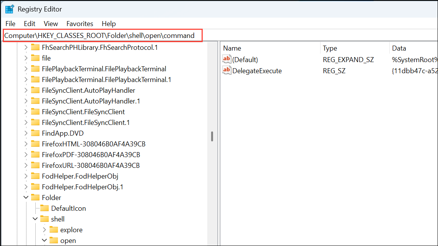Screen dimensions: 438x246
Task: Click the explore folder icon
Action: [x=54, y=230]
